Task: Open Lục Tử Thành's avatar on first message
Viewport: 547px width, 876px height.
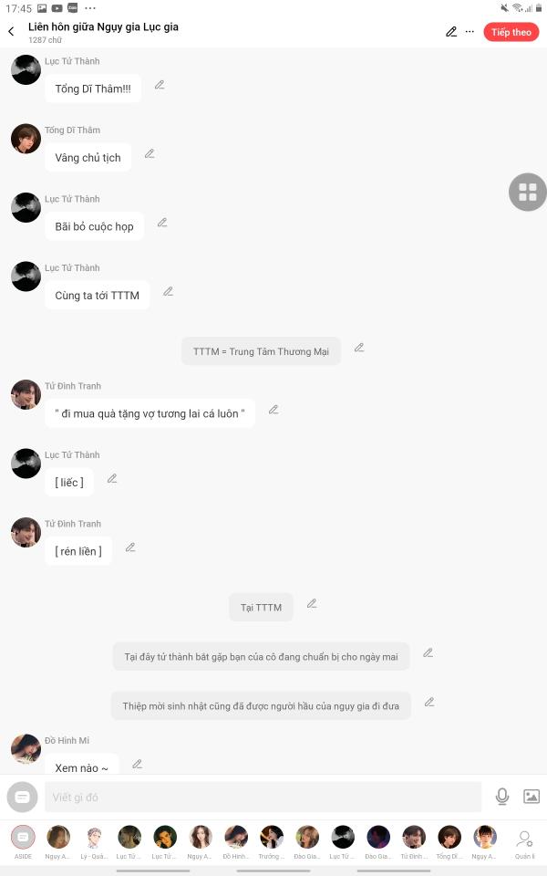Action: point(26,70)
